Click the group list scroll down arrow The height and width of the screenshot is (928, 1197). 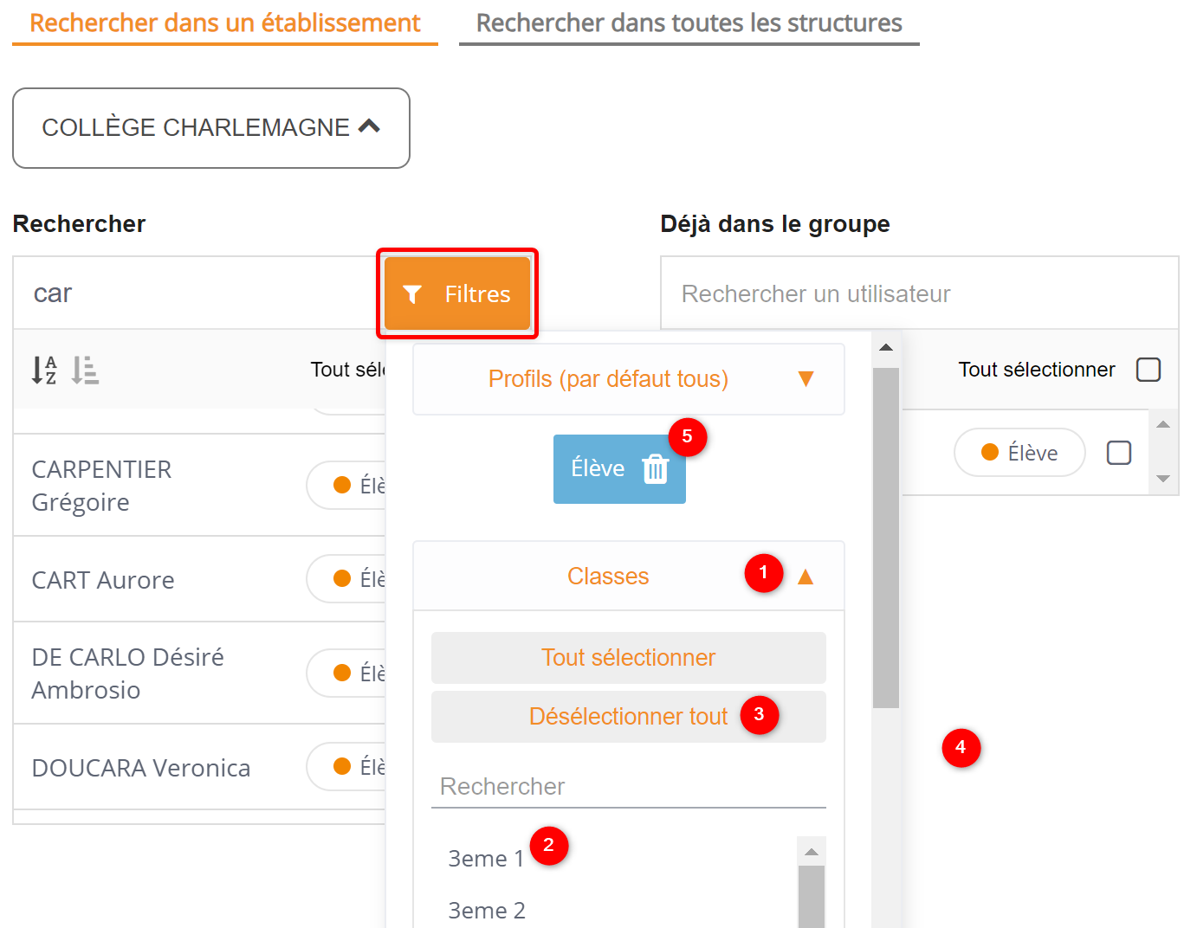coord(1163,479)
